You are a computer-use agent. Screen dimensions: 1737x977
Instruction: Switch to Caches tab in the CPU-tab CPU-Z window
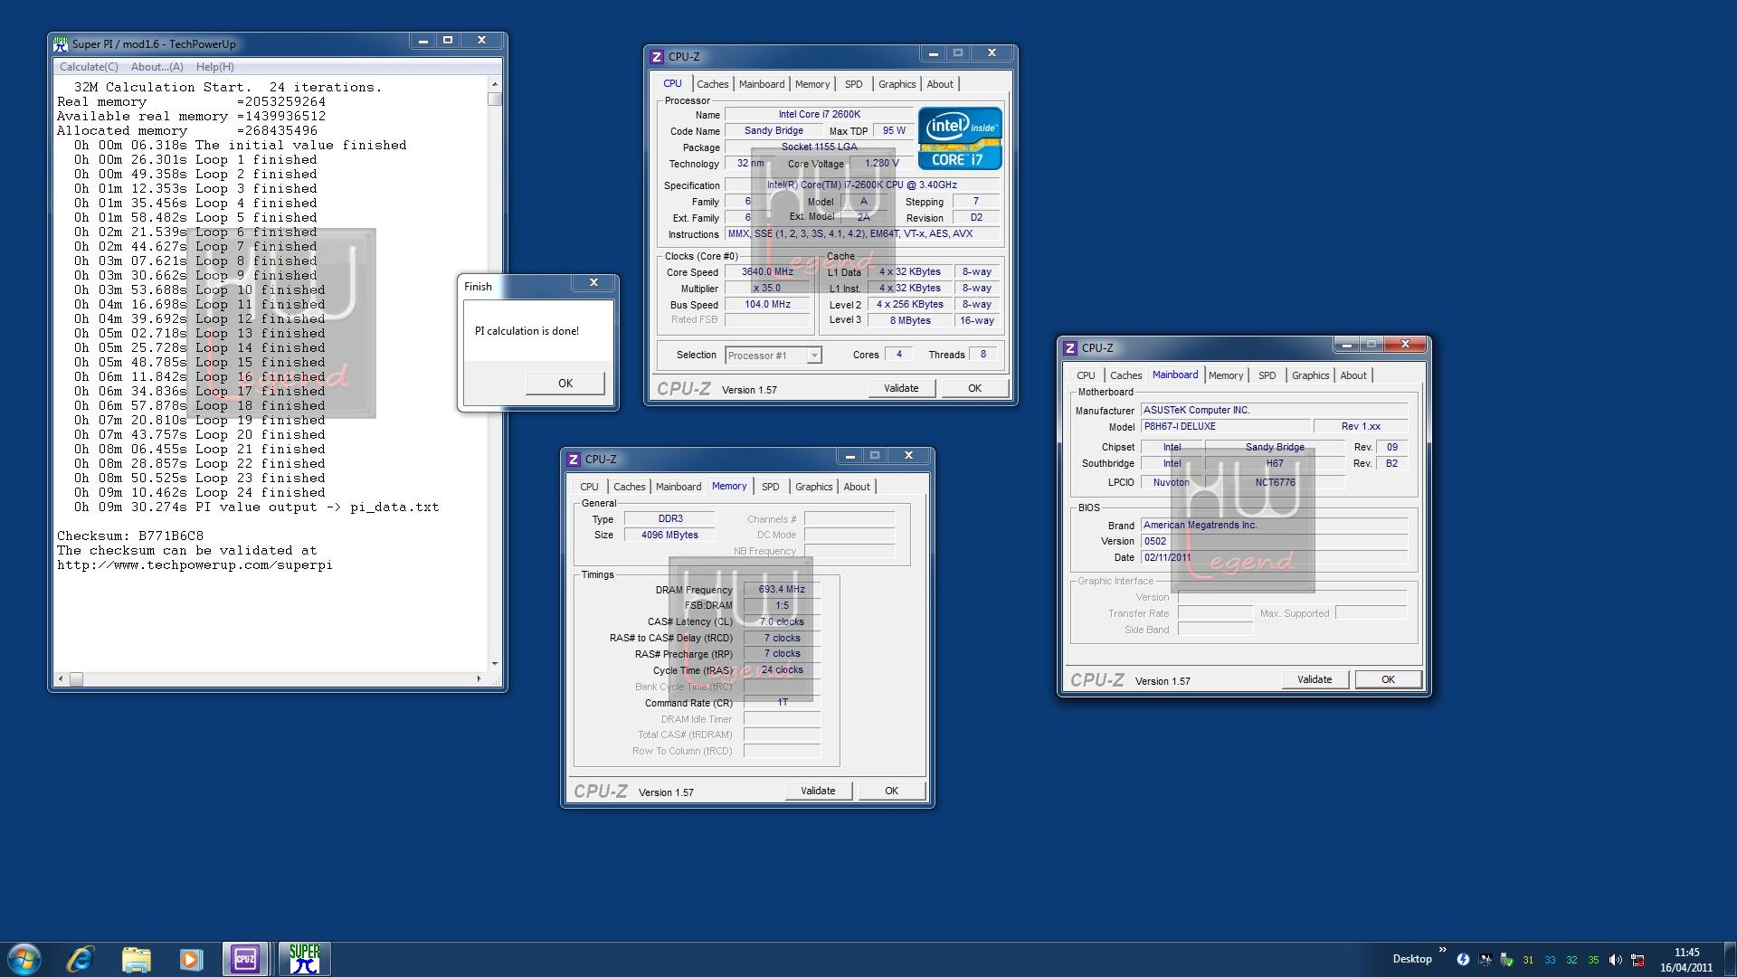712,84
